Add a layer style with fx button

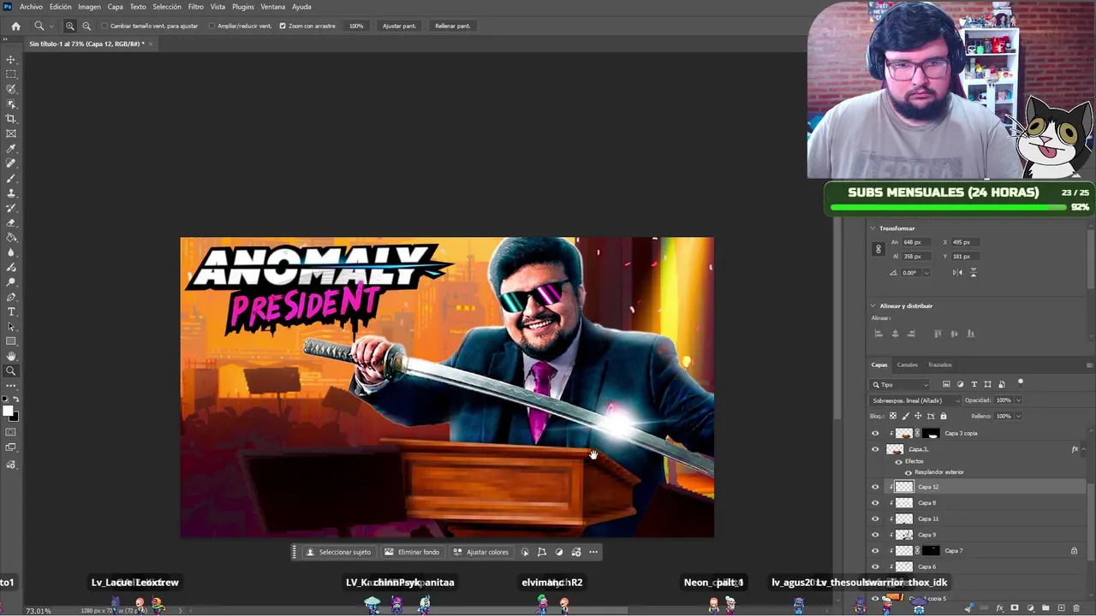[999, 608]
